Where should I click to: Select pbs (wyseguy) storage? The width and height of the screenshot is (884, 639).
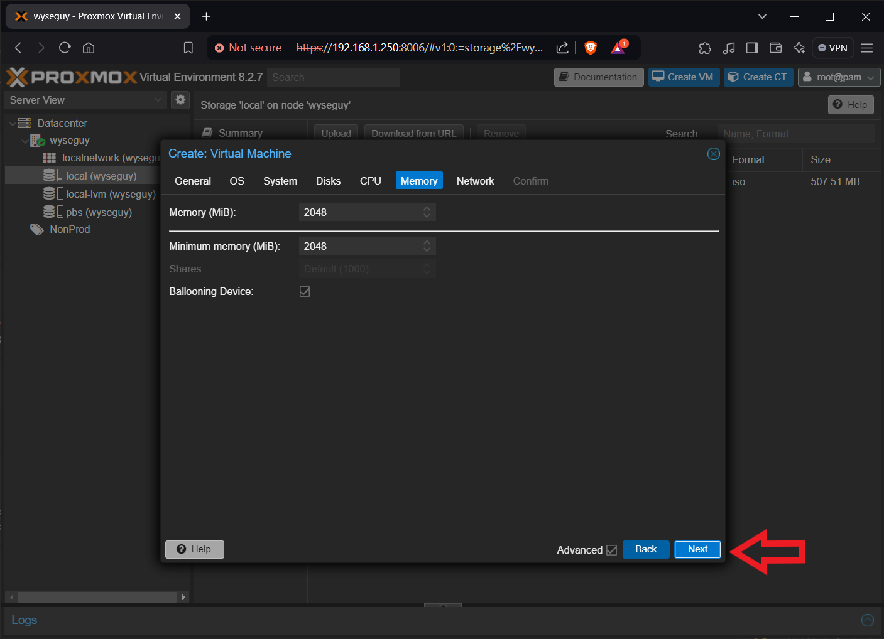pyautogui.click(x=99, y=213)
